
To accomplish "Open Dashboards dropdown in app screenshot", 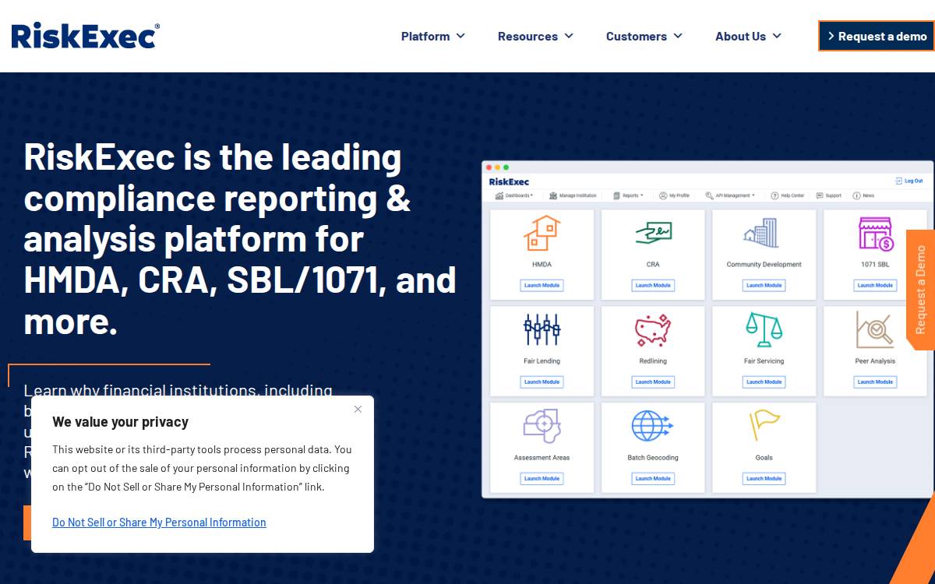I will (x=514, y=195).
